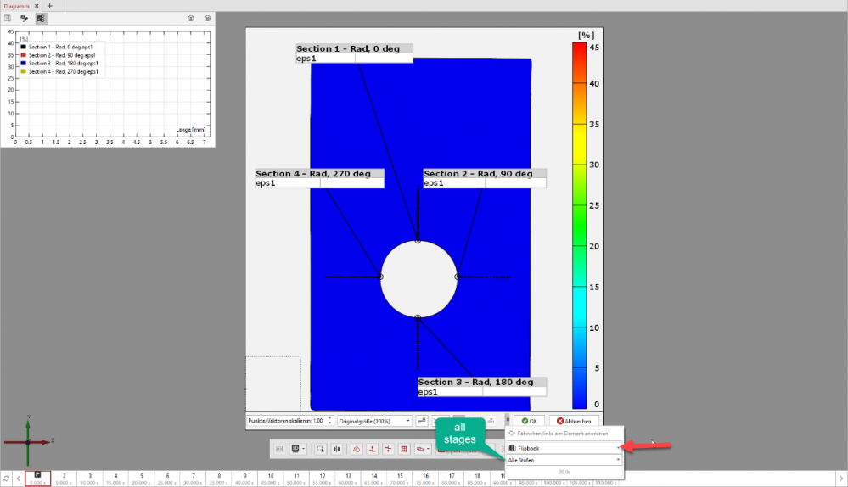Select stage 1 at 0.000 s in timeline
Viewport: 848px width, 487px height.
pos(37,479)
